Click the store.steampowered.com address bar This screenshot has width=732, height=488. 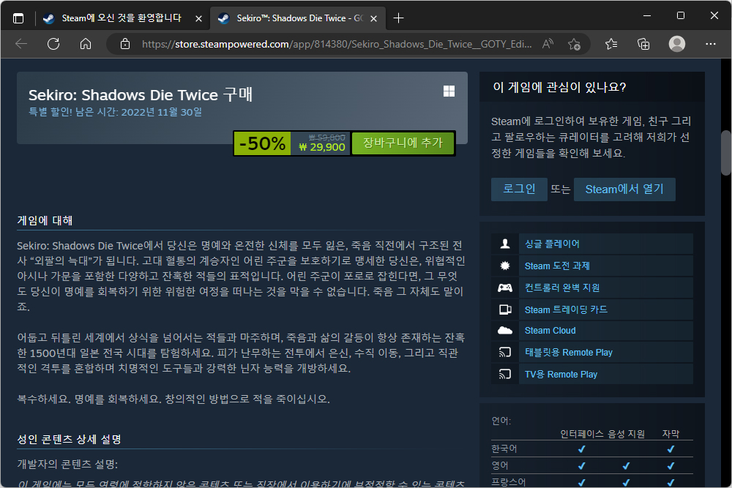[337, 44]
